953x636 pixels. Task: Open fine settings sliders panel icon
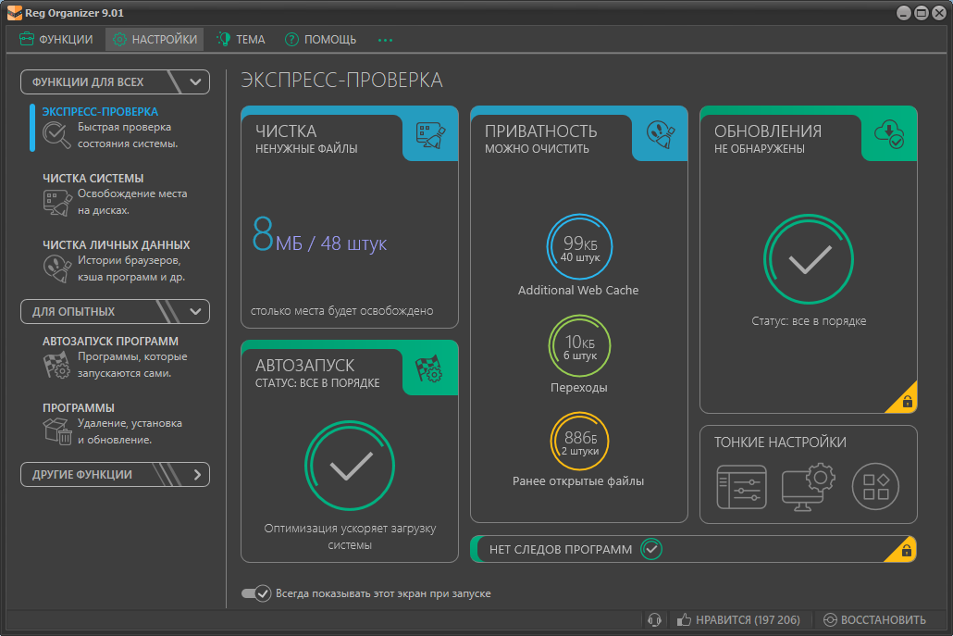(741, 486)
